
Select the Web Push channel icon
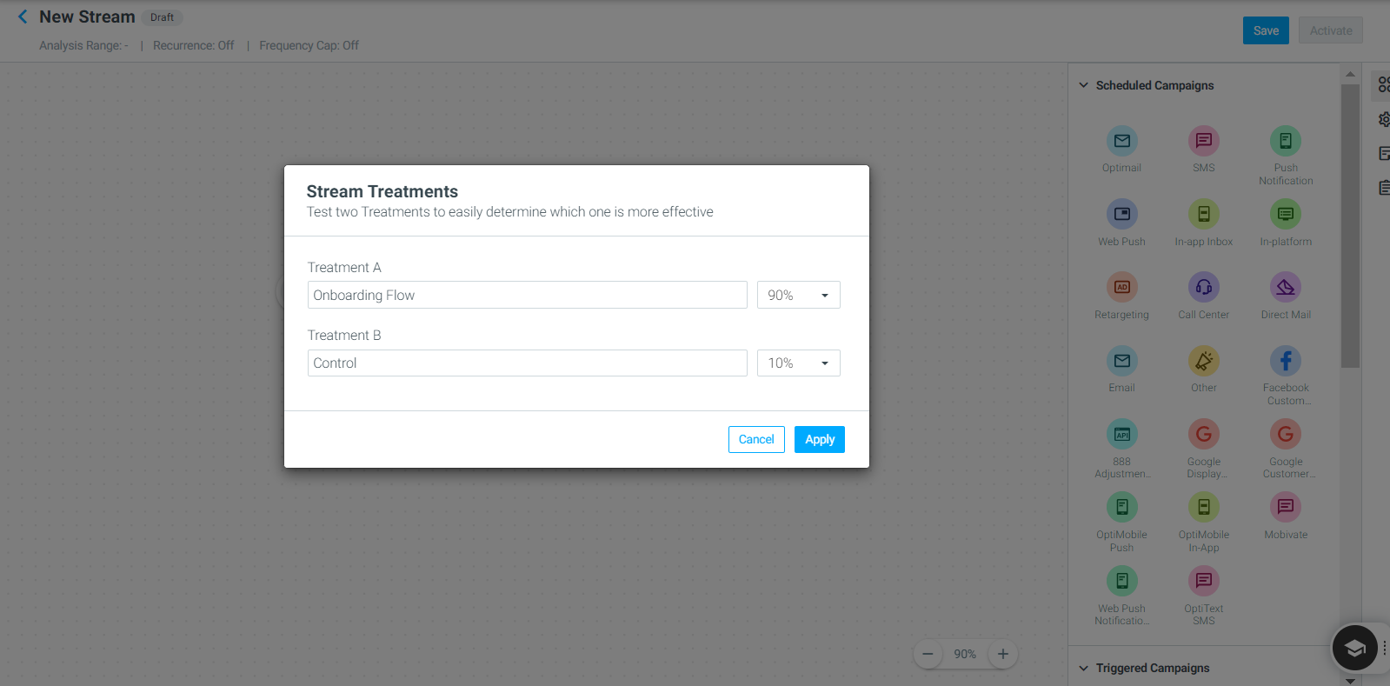1121,214
